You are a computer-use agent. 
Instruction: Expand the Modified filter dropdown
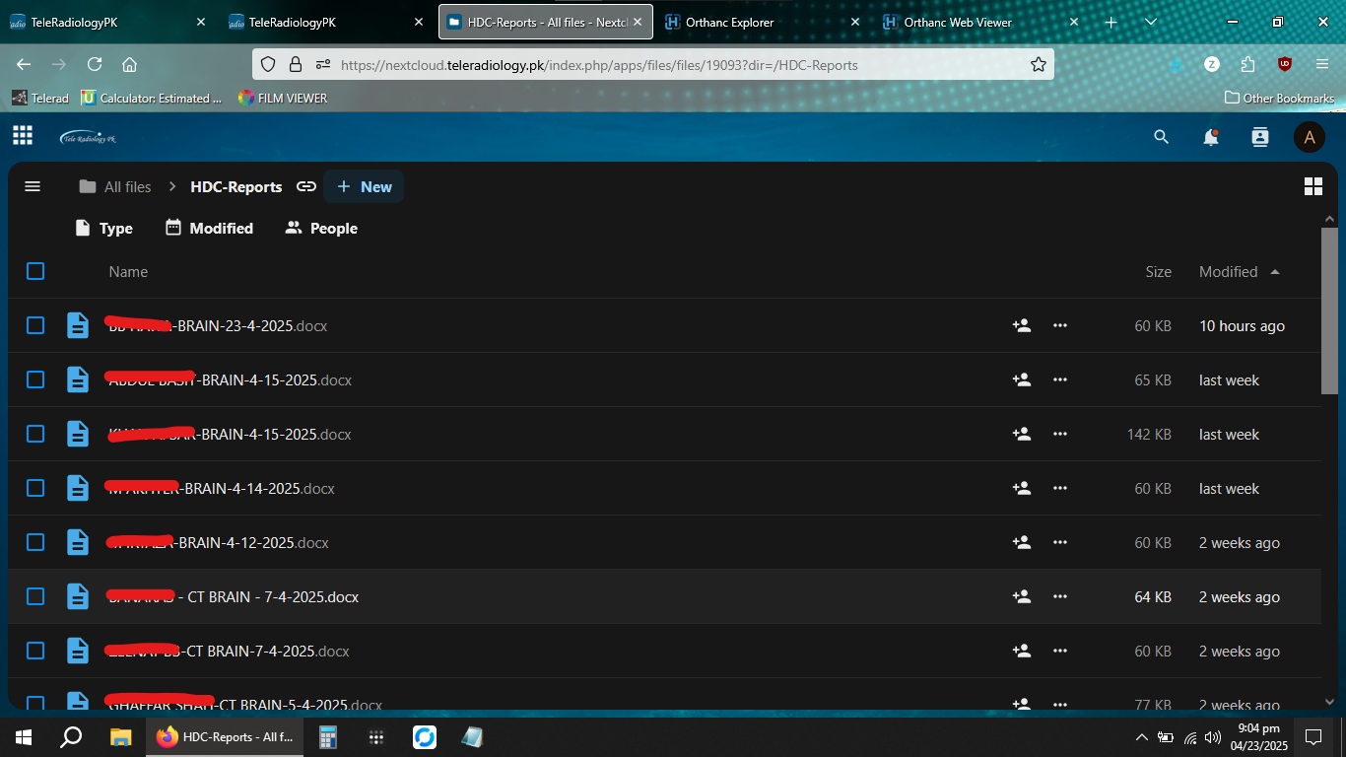[x=209, y=228]
